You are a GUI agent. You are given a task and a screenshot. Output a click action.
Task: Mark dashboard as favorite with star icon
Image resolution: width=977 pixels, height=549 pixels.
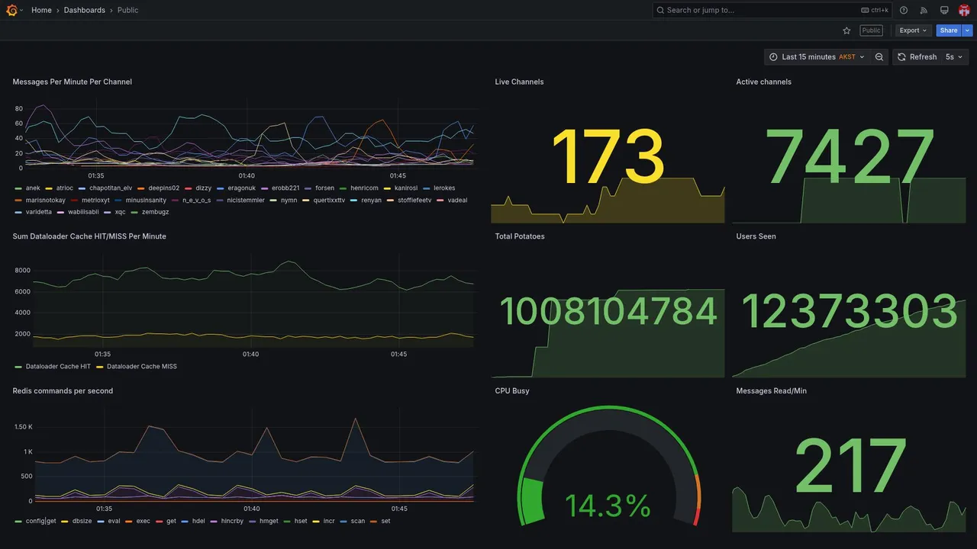[846, 30]
